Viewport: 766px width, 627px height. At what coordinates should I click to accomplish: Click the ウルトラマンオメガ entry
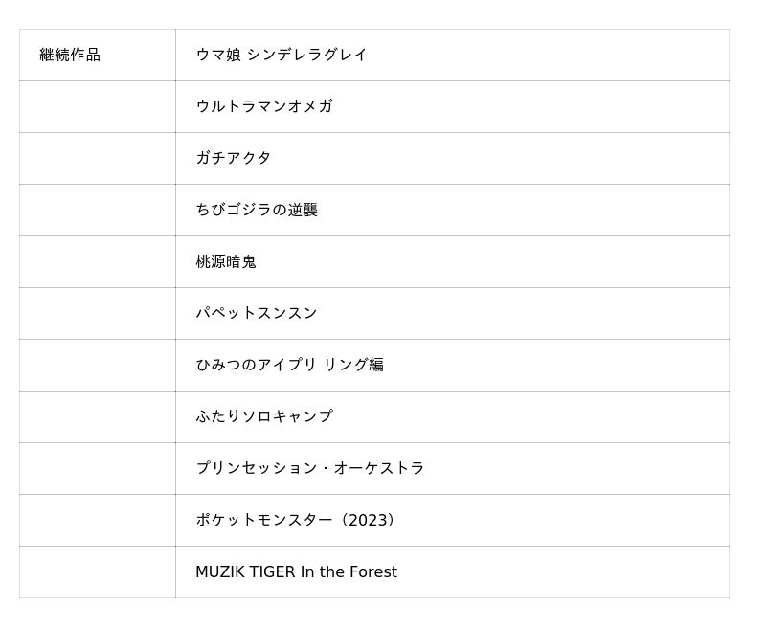[264, 106]
